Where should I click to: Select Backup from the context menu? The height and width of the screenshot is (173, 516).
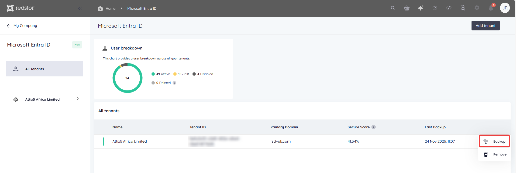(x=494, y=141)
